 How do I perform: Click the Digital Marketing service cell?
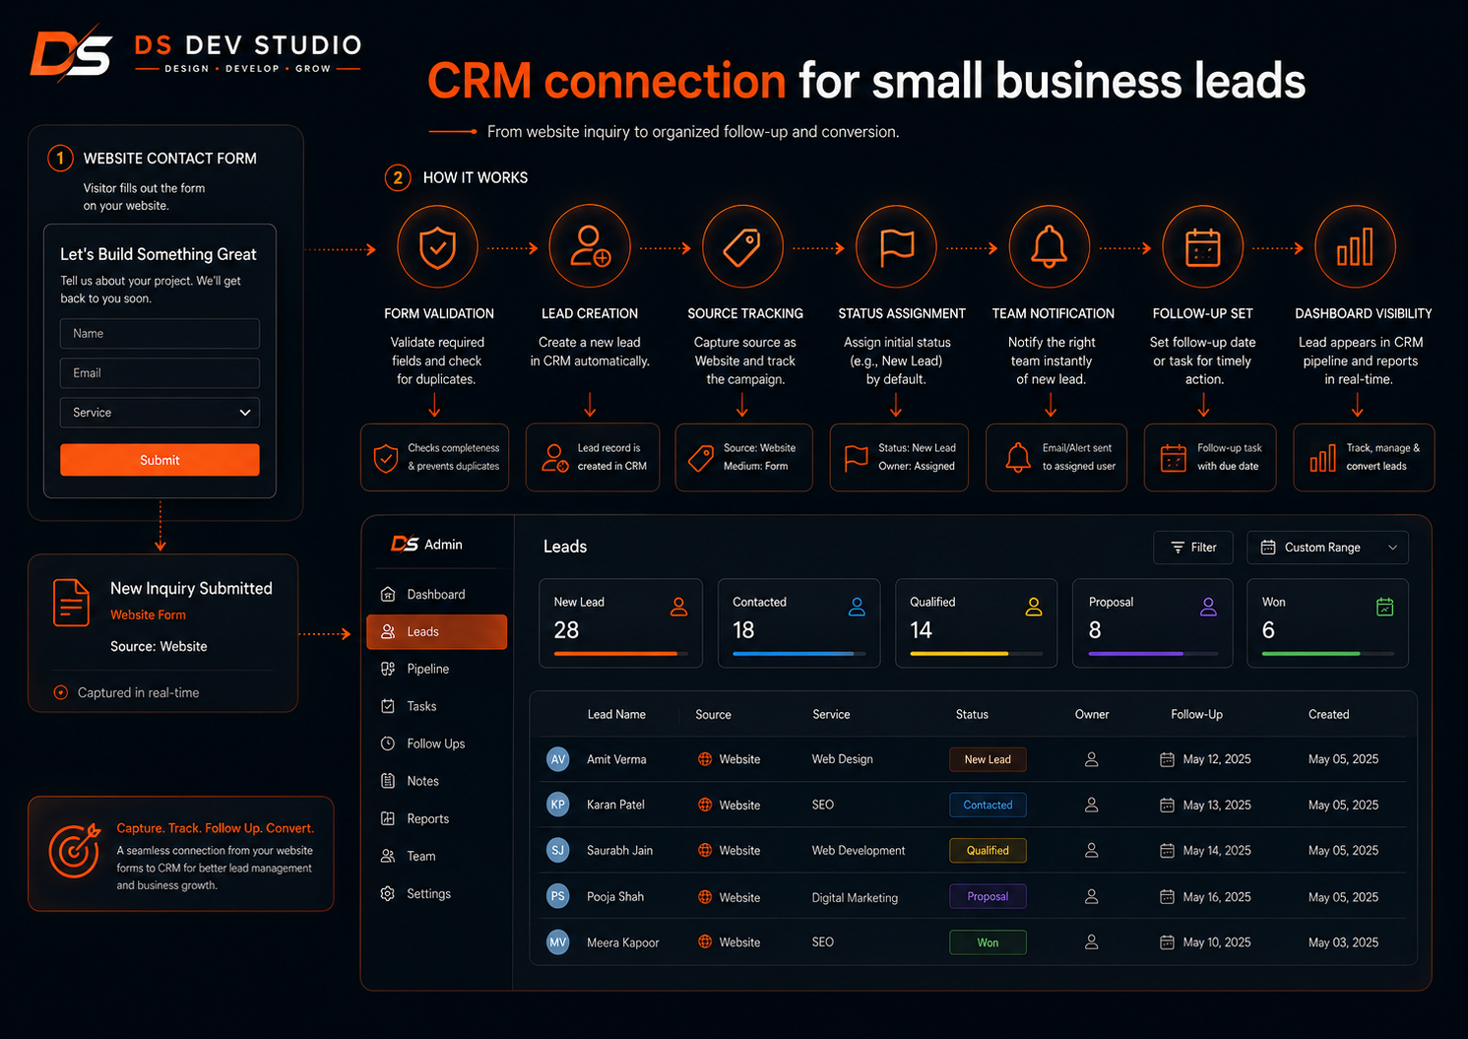855,898
